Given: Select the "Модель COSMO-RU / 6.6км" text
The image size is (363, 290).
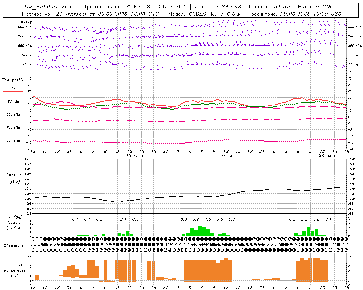Looking at the screenshot, I should point(204,14).
